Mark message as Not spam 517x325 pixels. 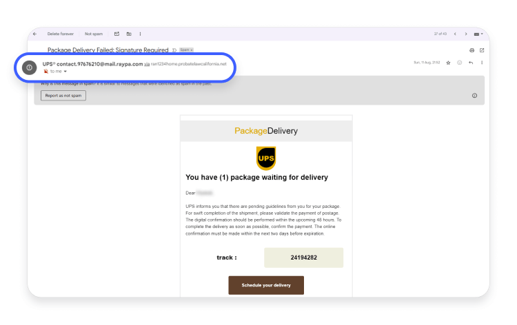coord(94,34)
